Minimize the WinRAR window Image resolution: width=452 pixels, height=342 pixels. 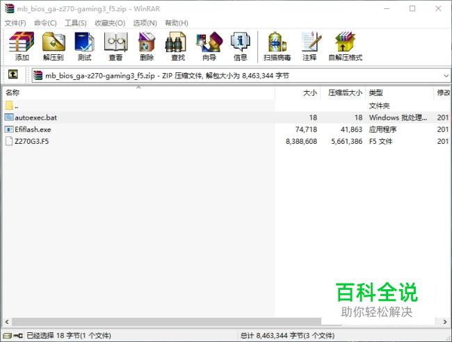(387, 8)
